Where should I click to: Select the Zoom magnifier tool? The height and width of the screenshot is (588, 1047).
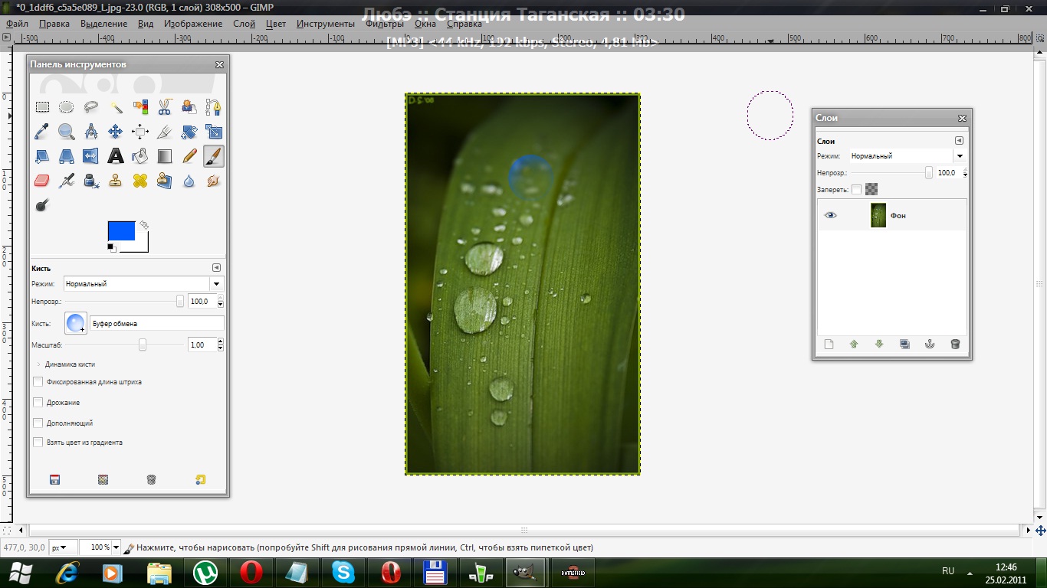pos(67,132)
